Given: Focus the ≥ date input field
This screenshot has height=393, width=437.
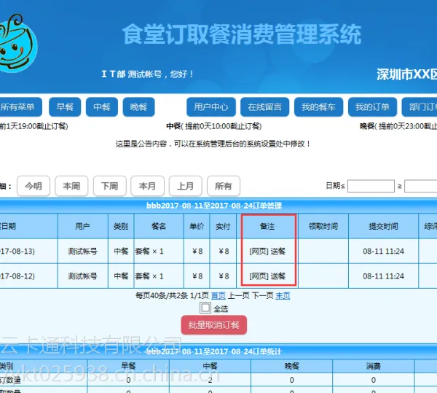Looking at the screenshot, I should pyautogui.click(x=421, y=186).
